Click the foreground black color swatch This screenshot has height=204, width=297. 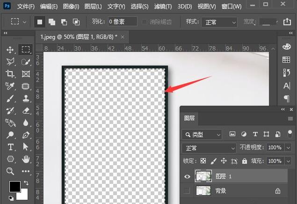click(15, 187)
